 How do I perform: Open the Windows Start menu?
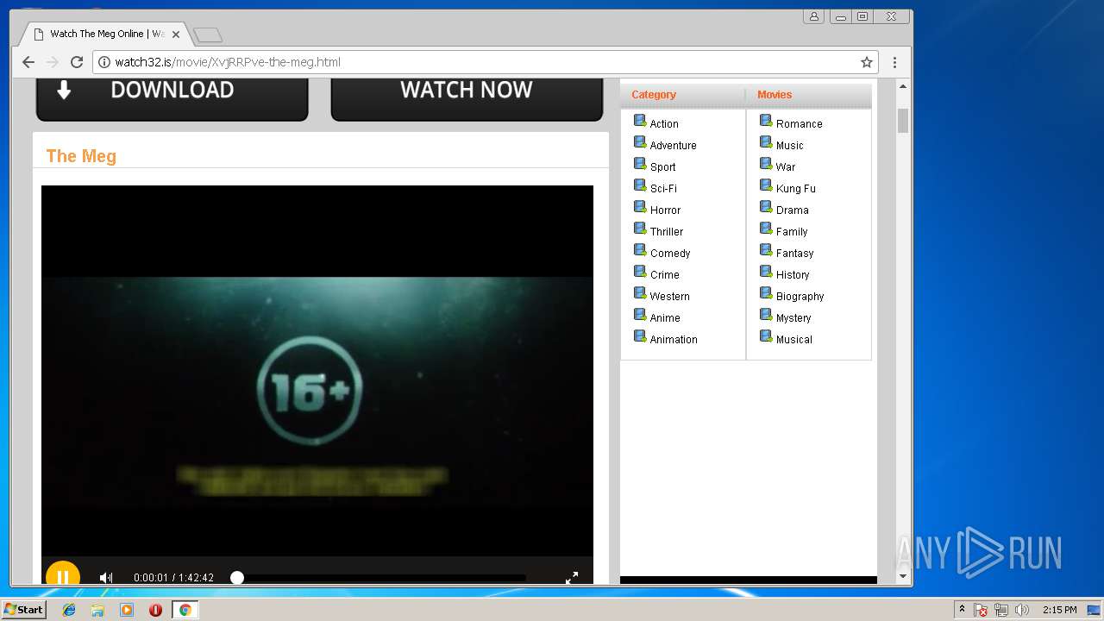pos(24,610)
